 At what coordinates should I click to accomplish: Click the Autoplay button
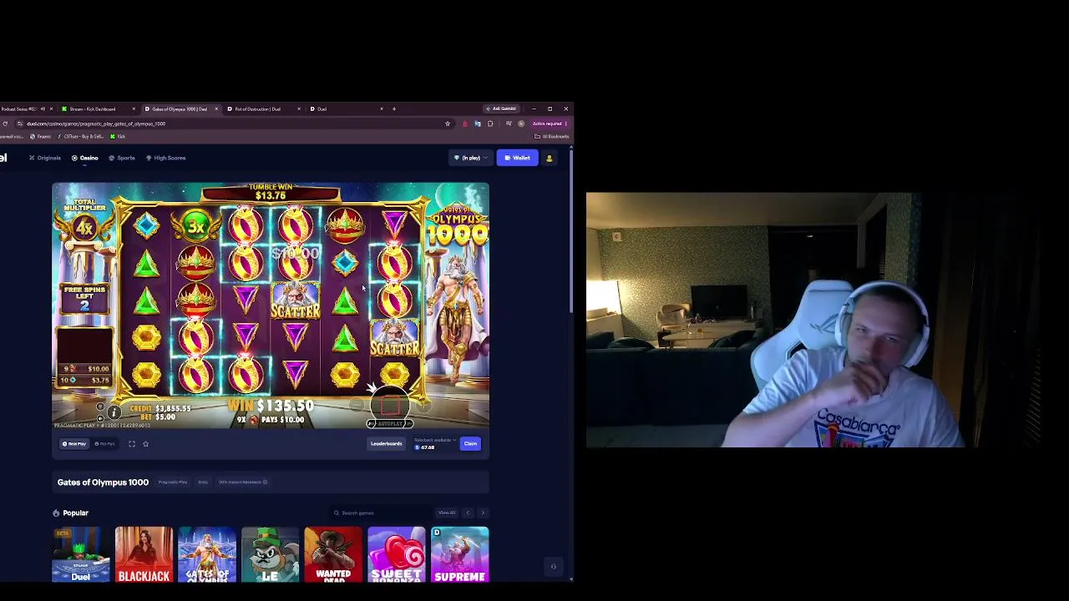[390, 423]
